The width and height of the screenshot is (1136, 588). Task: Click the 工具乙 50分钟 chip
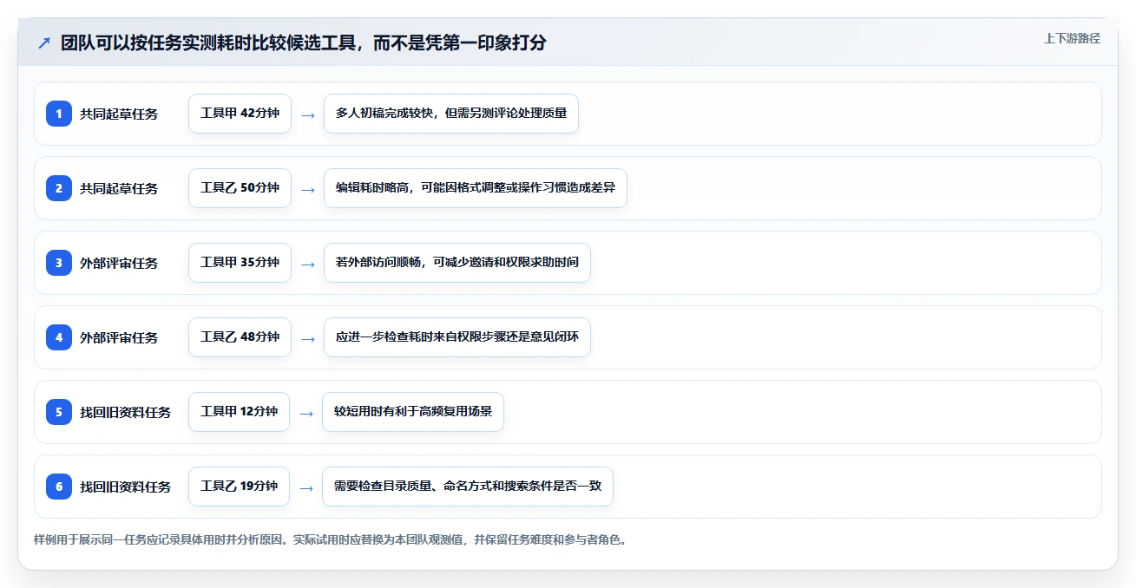[x=240, y=188]
